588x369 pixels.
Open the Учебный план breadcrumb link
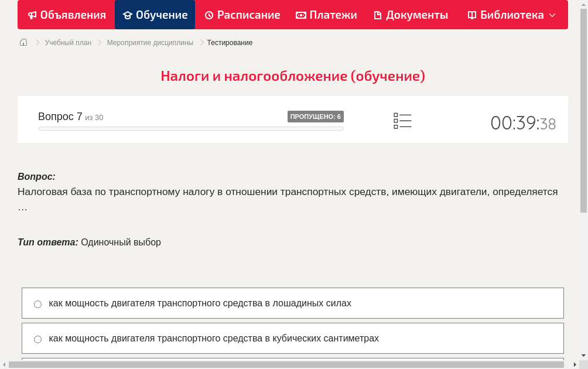69,42
